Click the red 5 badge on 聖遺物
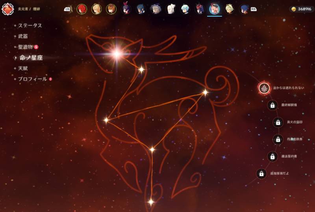The height and width of the screenshot is (212, 315). pyautogui.click(x=36, y=47)
